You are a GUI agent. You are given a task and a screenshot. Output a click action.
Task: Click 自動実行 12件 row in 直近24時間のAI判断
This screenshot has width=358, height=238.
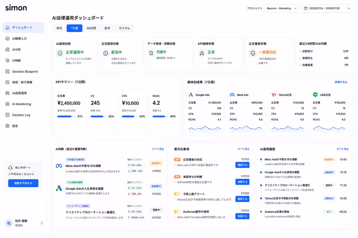[324, 51]
